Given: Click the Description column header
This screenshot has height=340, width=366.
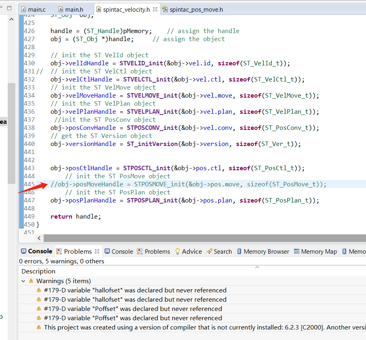Looking at the screenshot, I should (x=38, y=271).
